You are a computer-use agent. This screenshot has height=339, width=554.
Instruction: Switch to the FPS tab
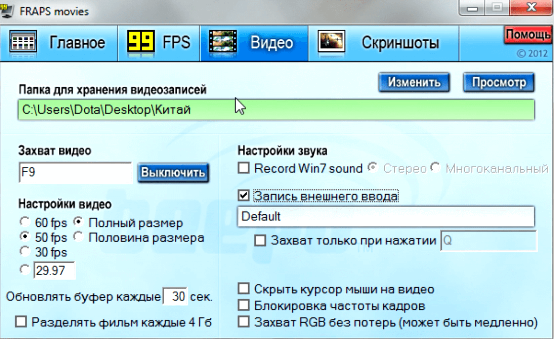(x=159, y=43)
